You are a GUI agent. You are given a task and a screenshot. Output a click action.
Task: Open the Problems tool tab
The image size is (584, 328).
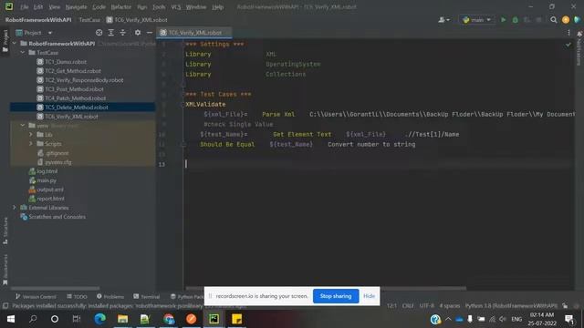click(110, 296)
